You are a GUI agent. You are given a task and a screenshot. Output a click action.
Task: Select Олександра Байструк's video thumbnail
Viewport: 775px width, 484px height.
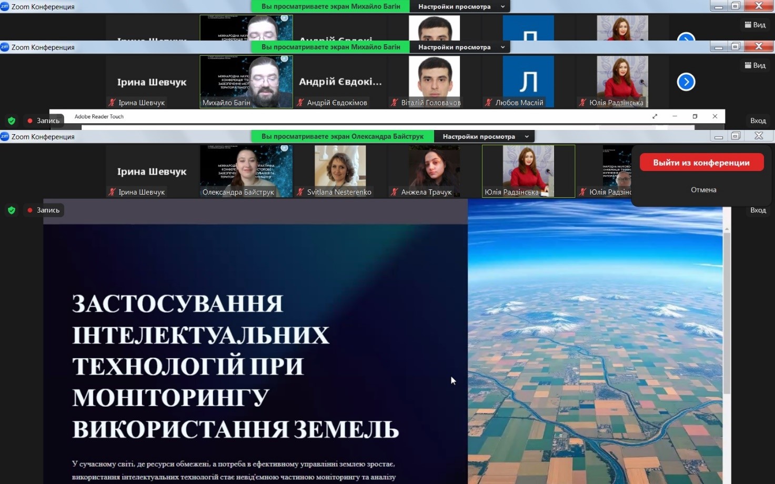pos(246,171)
